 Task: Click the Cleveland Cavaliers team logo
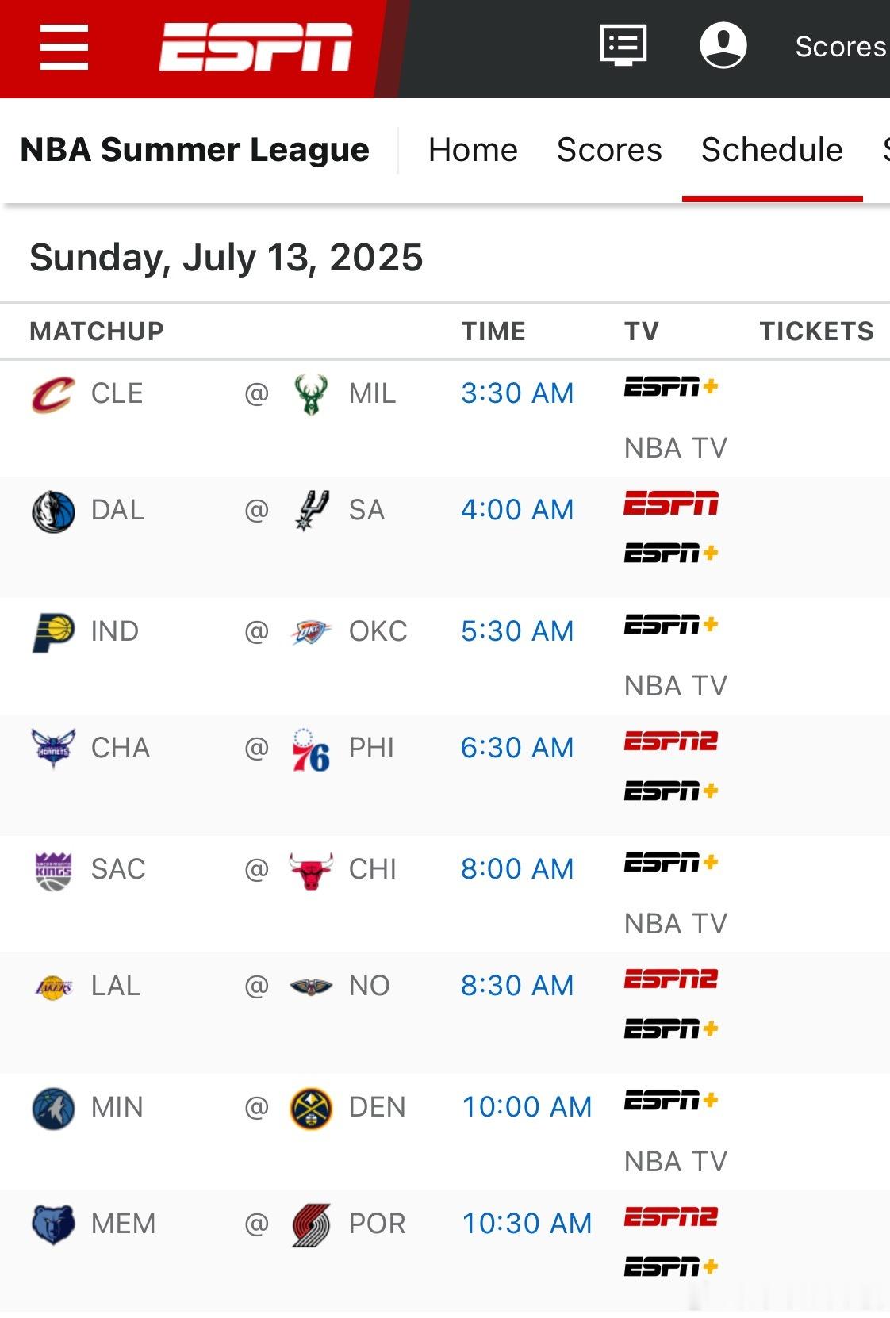click(x=53, y=394)
